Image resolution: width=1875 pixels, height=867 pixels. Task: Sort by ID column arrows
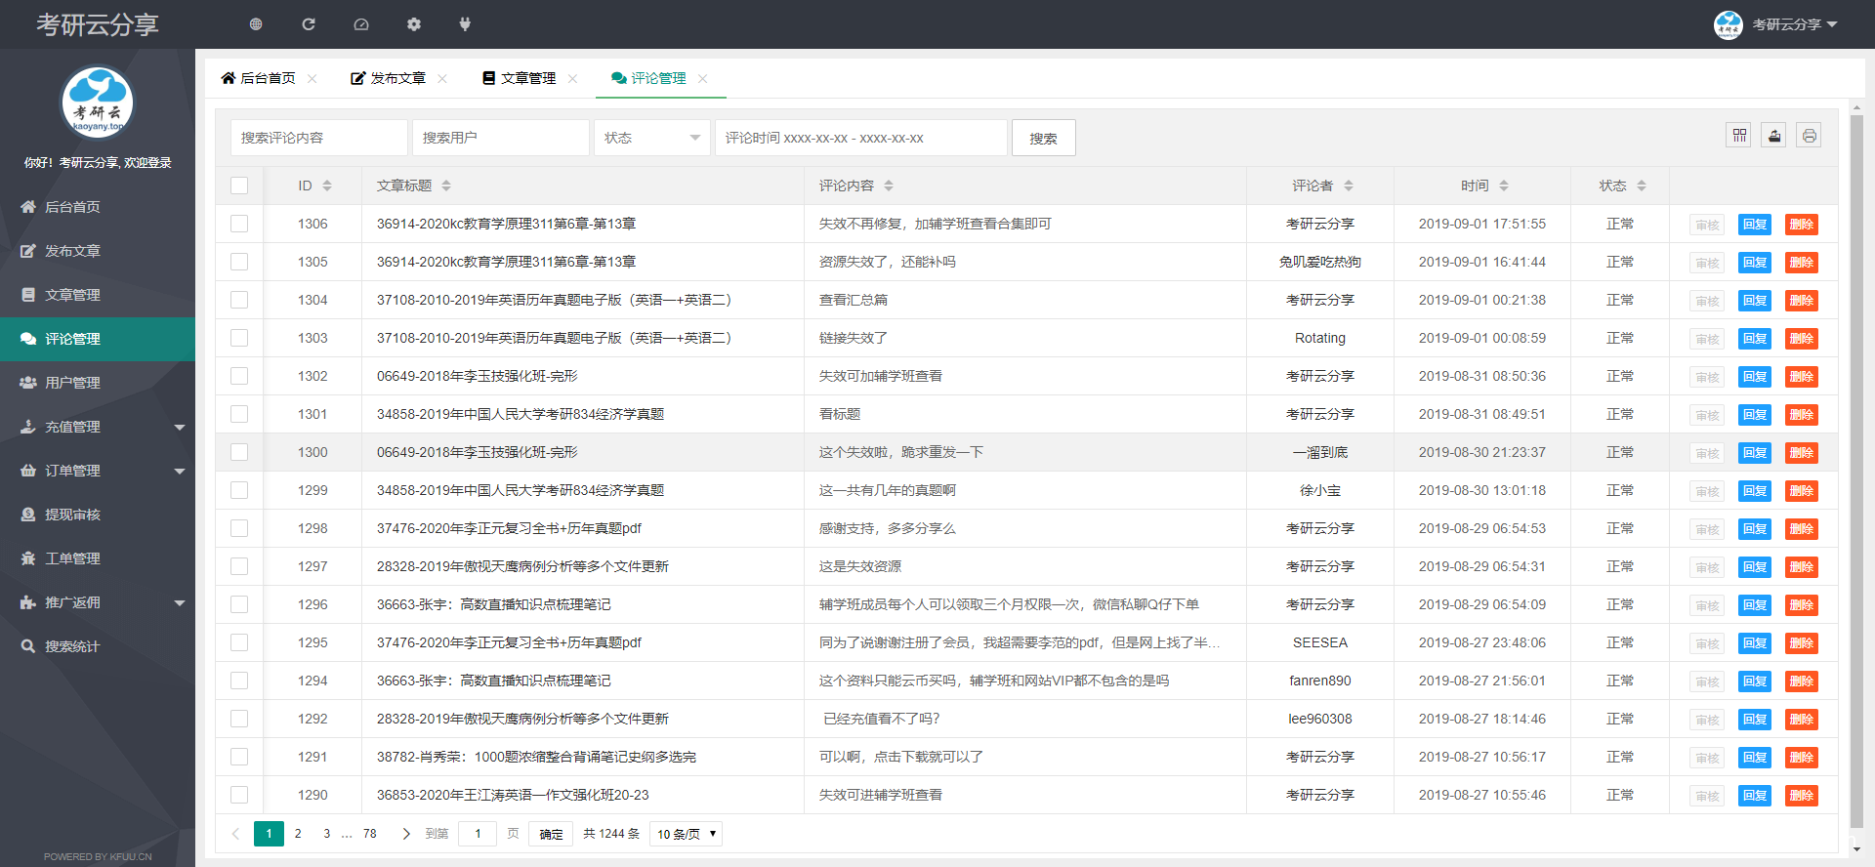click(327, 186)
